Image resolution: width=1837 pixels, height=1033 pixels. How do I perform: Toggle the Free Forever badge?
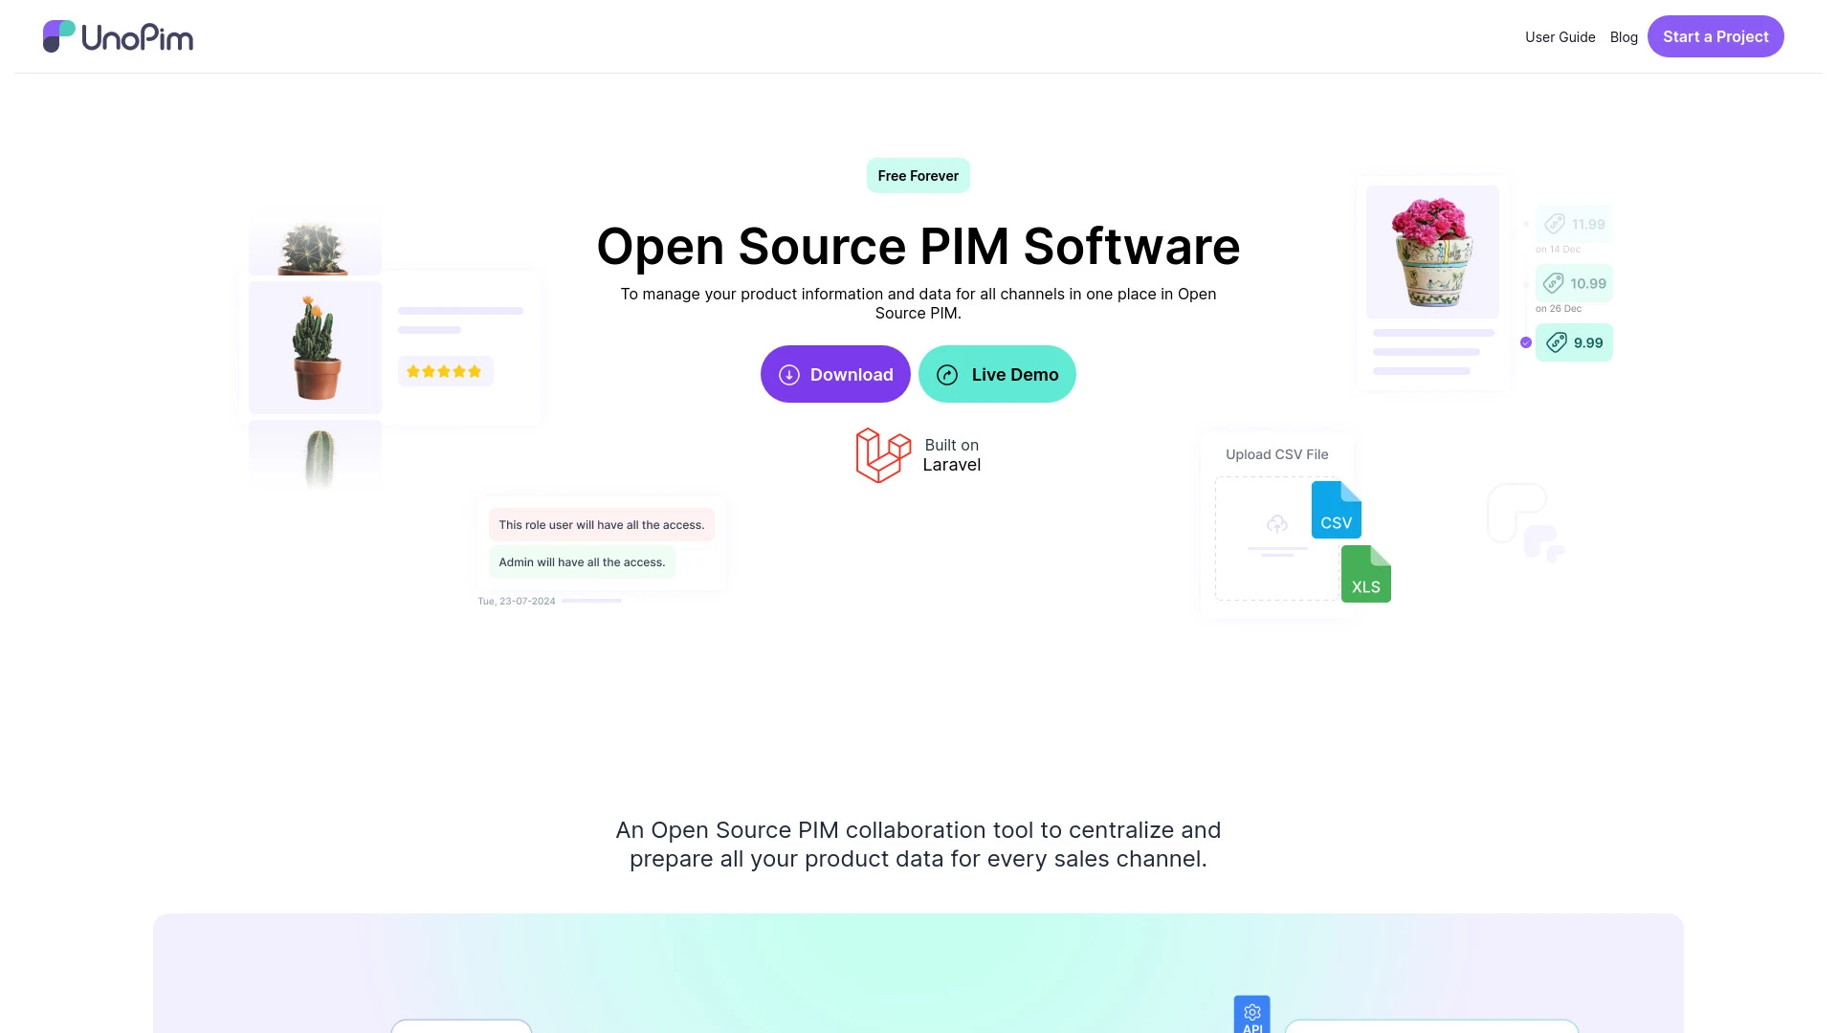[918, 175]
